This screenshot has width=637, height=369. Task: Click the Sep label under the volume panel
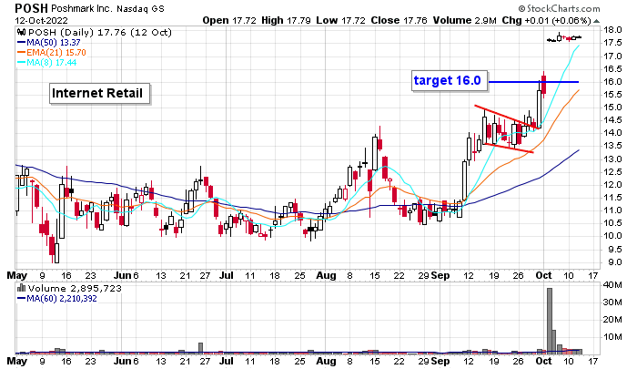[x=440, y=362]
